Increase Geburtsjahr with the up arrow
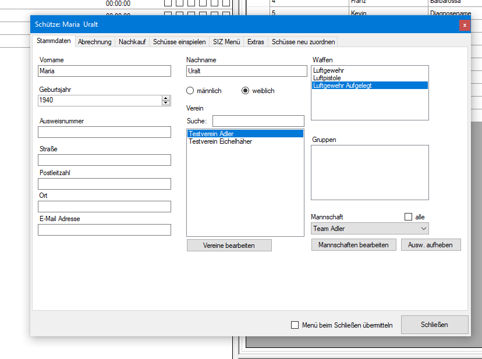 point(166,98)
